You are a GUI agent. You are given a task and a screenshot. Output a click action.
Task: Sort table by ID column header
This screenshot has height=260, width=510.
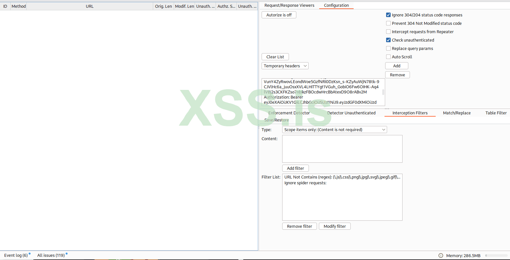pos(5,6)
